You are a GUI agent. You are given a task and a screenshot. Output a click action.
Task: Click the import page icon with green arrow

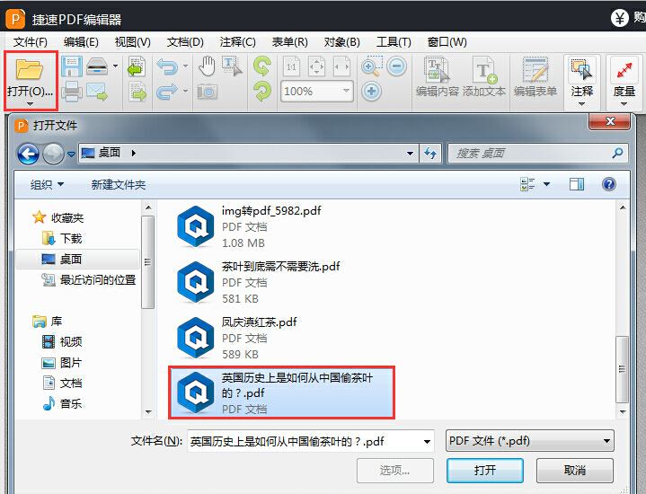pyautogui.click(x=136, y=66)
